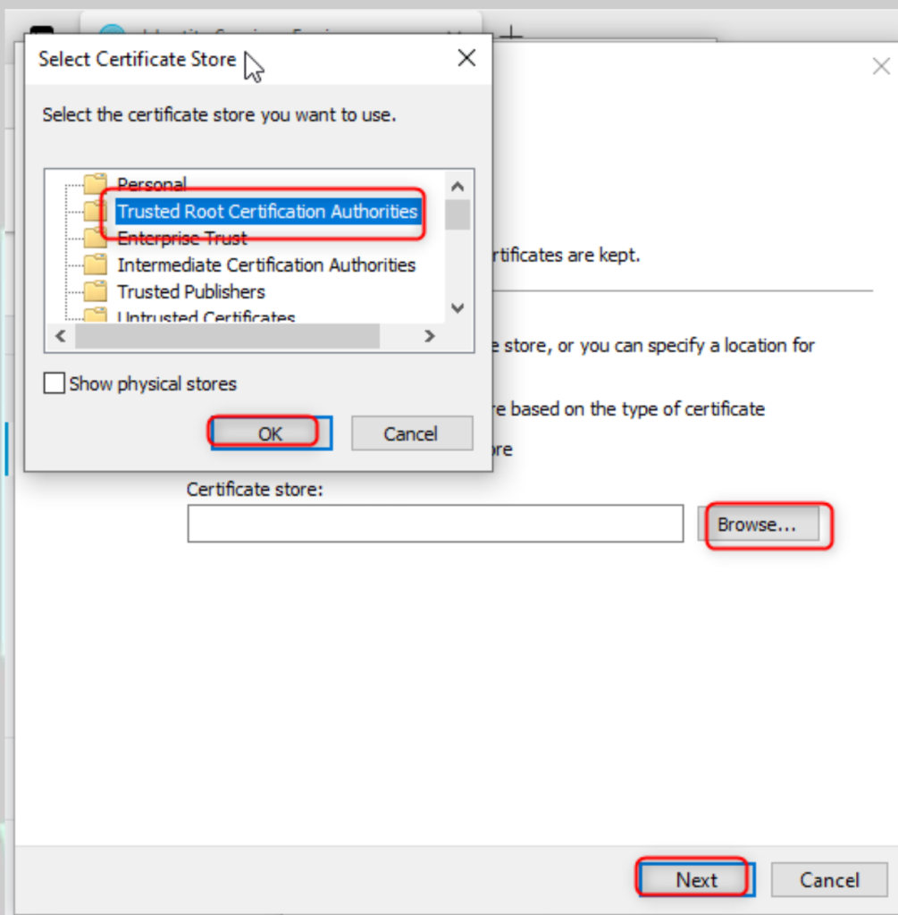This screenshot has width=898, height=915.
Task: Cancel the Select Certificate Store dialog
Action: coord(411,433)
